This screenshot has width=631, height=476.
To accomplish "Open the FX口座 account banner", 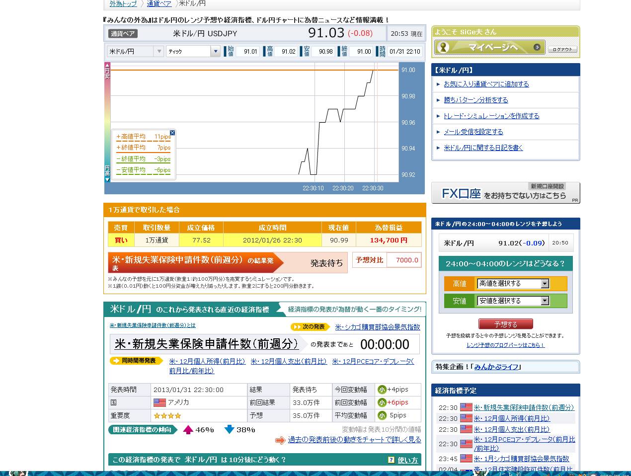I will tap(505, 193).
